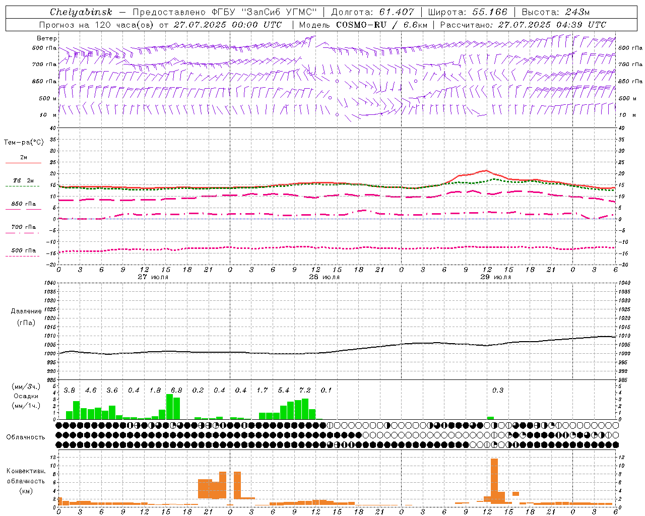Click the 'Высота: 243м' elevation value
Viewport: 645px width, 516px height.
tap(556, 12)
